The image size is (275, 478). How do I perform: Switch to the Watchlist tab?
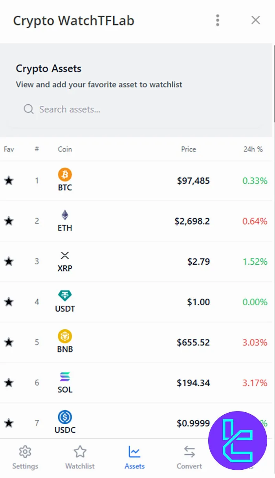[80, 457]
